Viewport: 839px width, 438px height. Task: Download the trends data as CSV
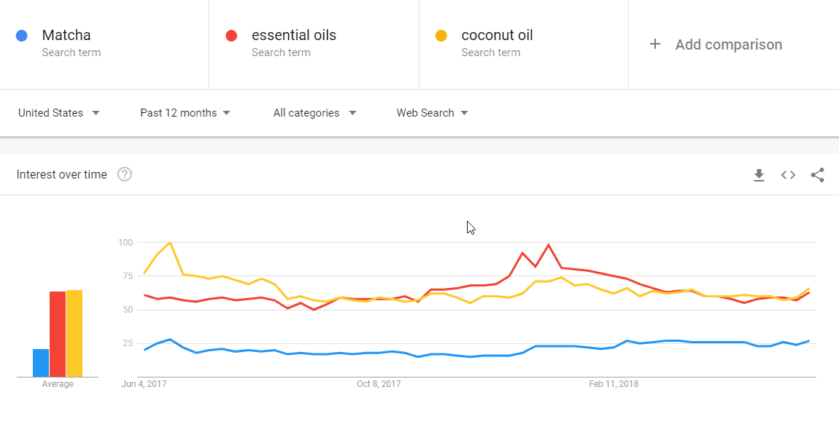pos(759,175)
